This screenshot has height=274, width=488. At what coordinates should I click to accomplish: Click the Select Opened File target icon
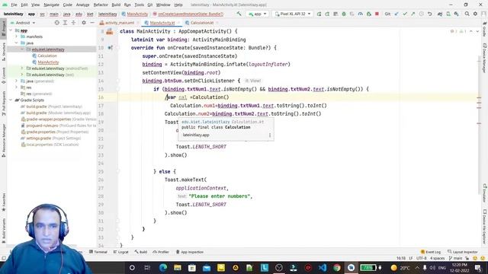pos(56,23)
